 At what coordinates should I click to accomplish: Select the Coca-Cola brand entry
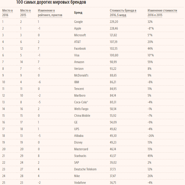click(x=81, y=102)
